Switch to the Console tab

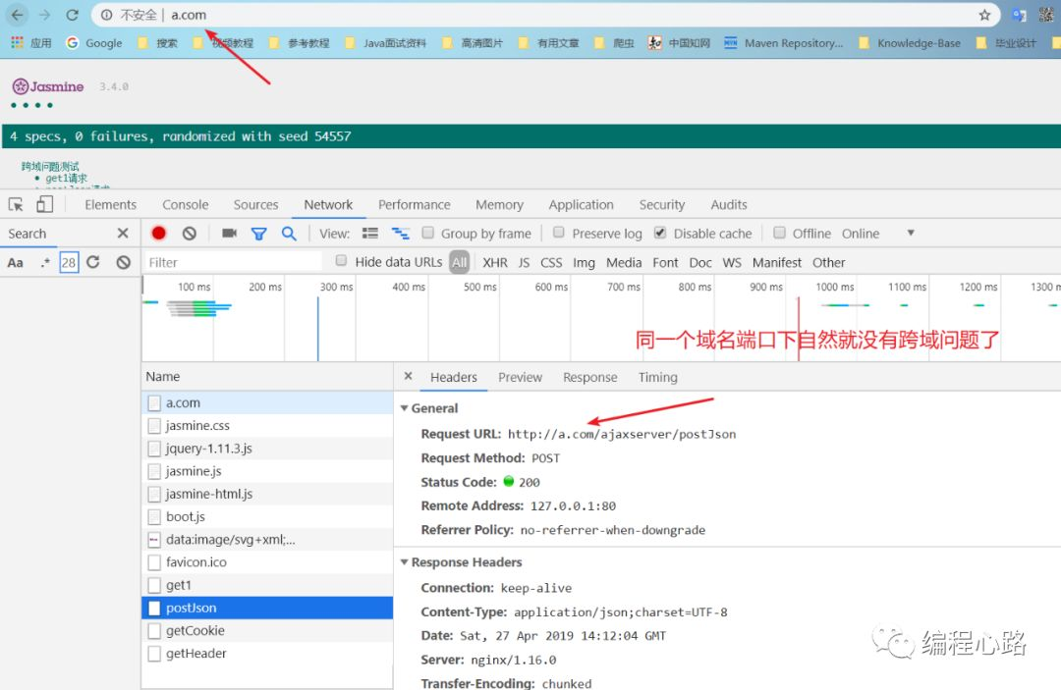pyautogui.click(x=186, y=204)
